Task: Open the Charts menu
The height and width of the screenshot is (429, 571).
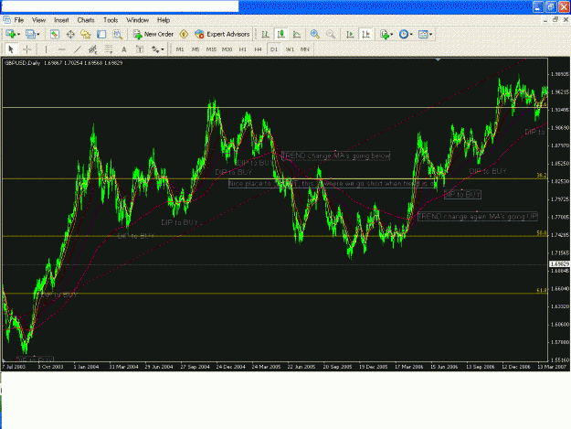Action: (86, 20)
